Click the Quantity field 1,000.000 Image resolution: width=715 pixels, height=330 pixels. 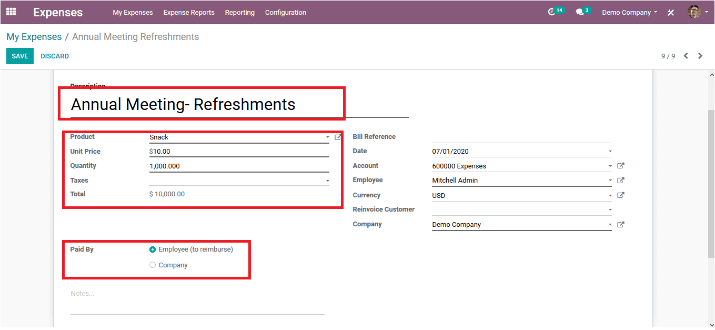(x=239, y=166)
